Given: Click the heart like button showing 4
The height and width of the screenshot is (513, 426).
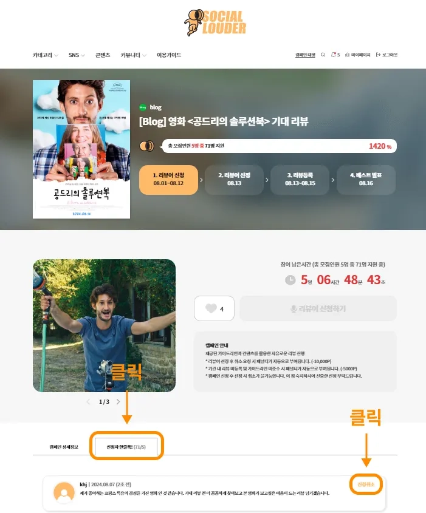Looking at the screenshot, I should coord(214,308).
